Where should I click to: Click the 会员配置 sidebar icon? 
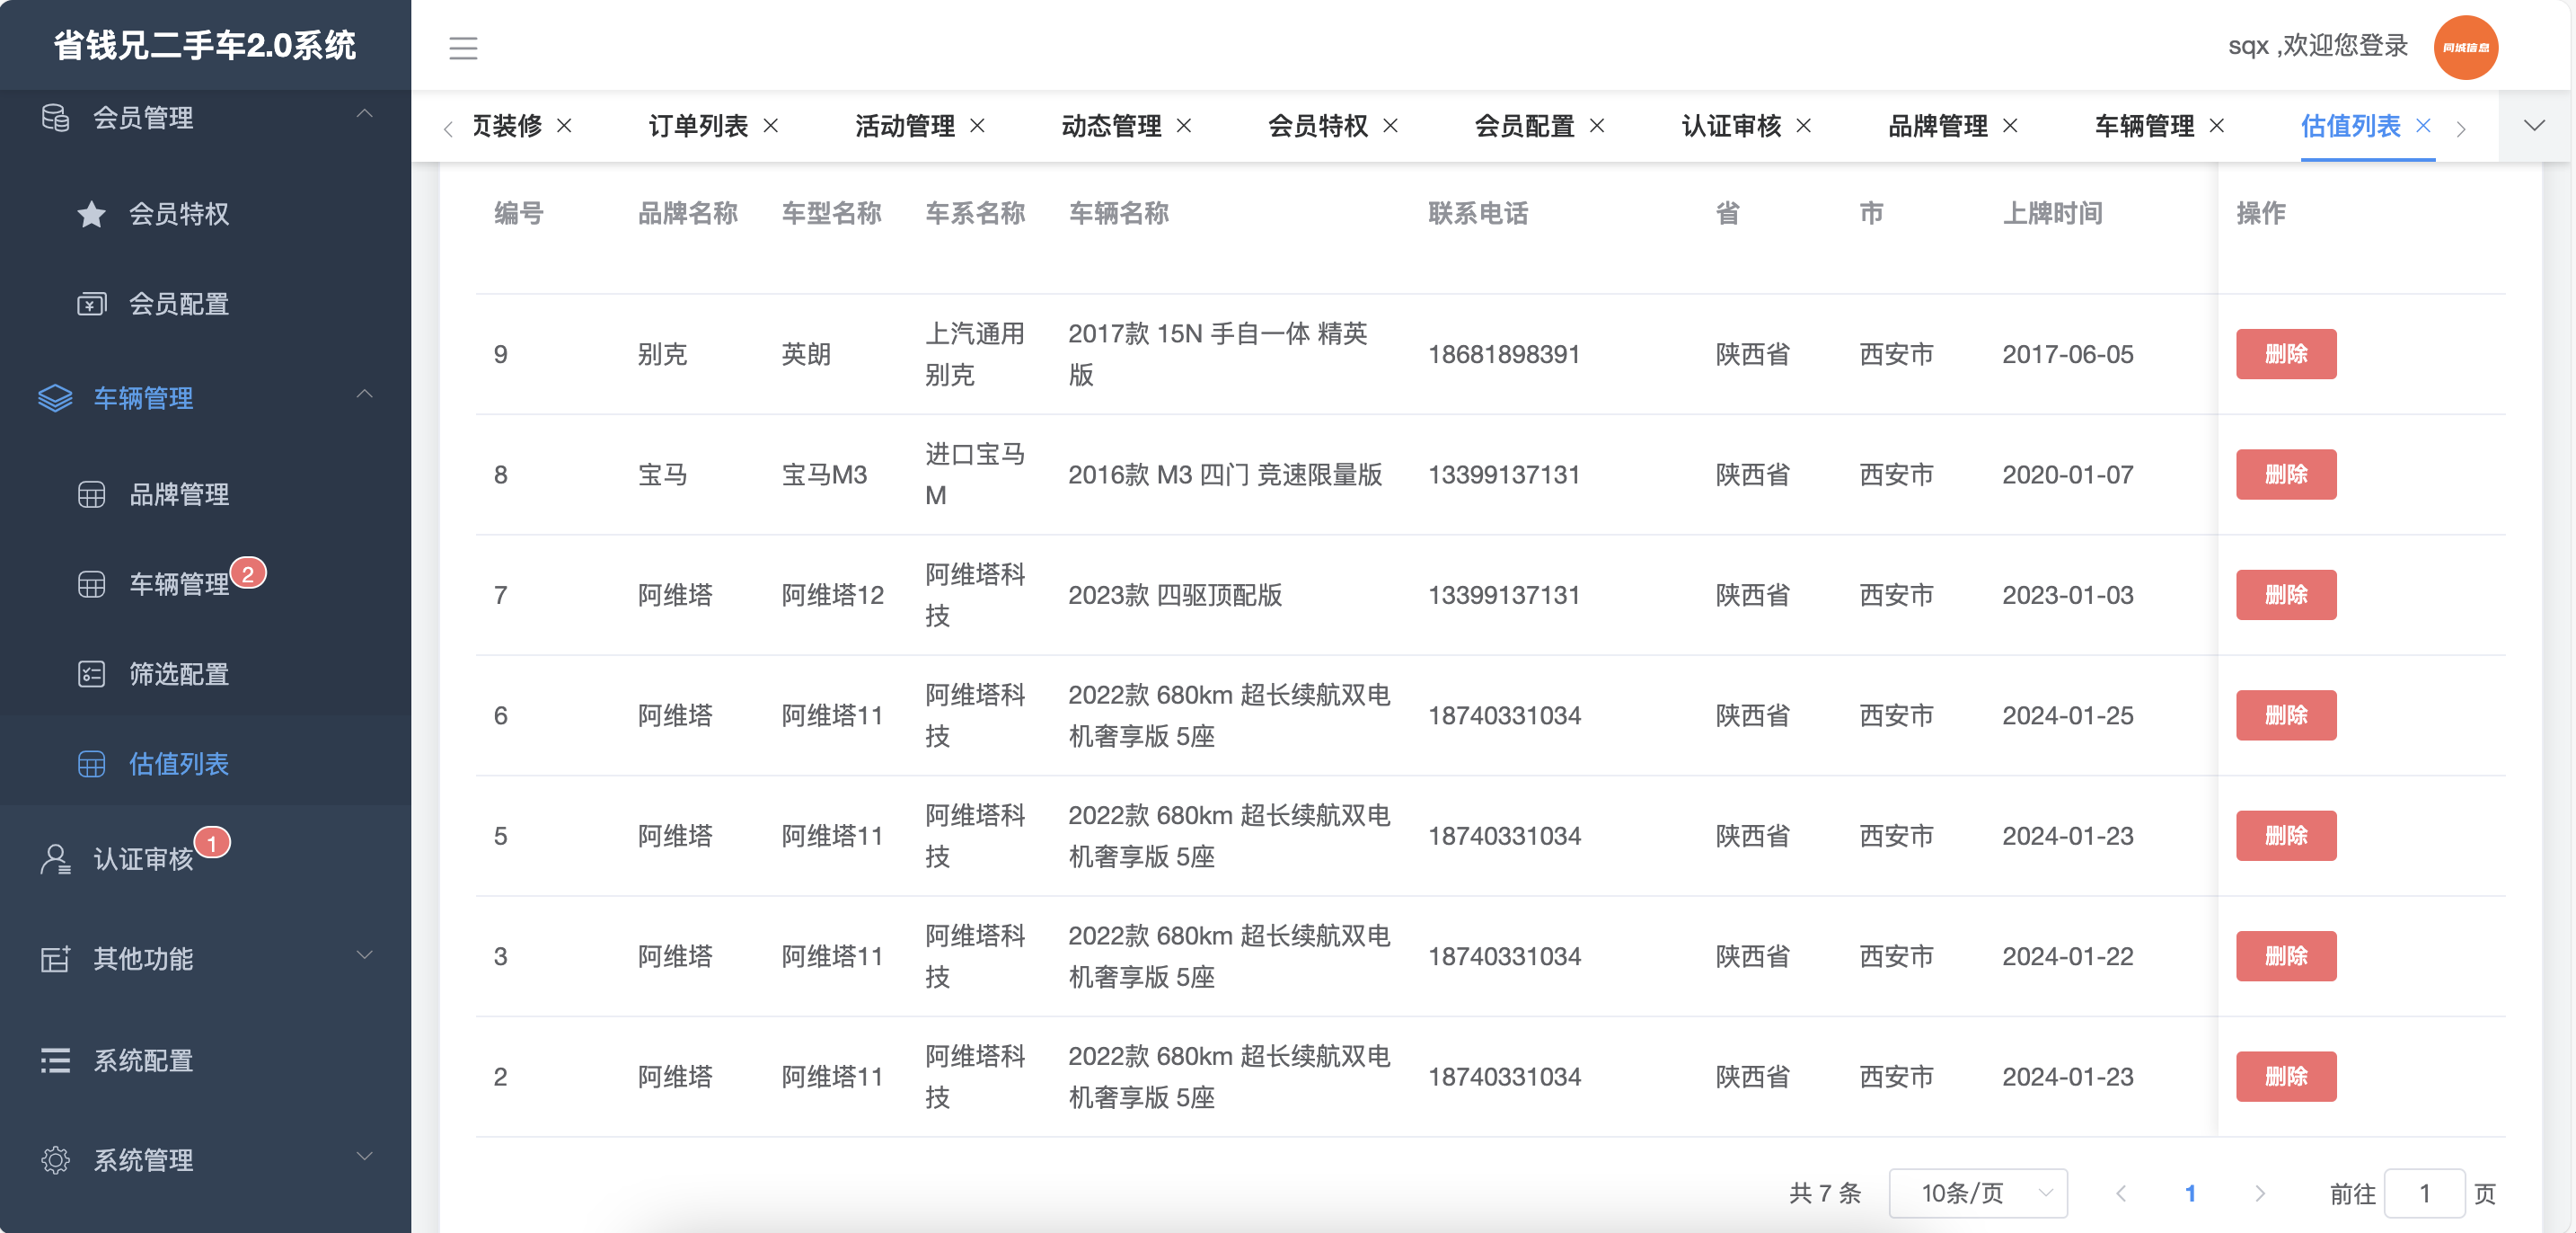[91, 303]
